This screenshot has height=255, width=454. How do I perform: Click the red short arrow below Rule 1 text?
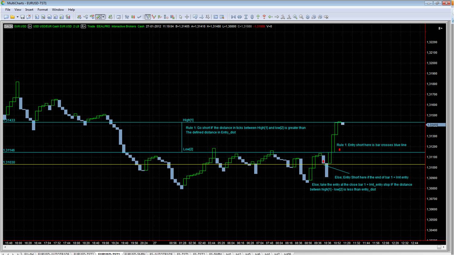point(339,150)
